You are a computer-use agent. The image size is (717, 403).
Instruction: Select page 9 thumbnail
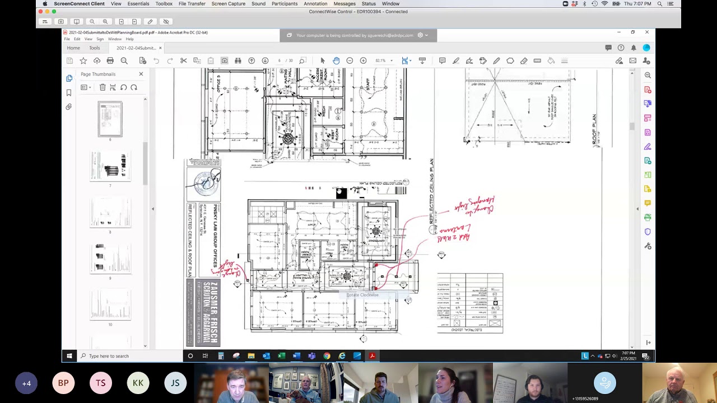pyautogui.click(x=110, y=259)
